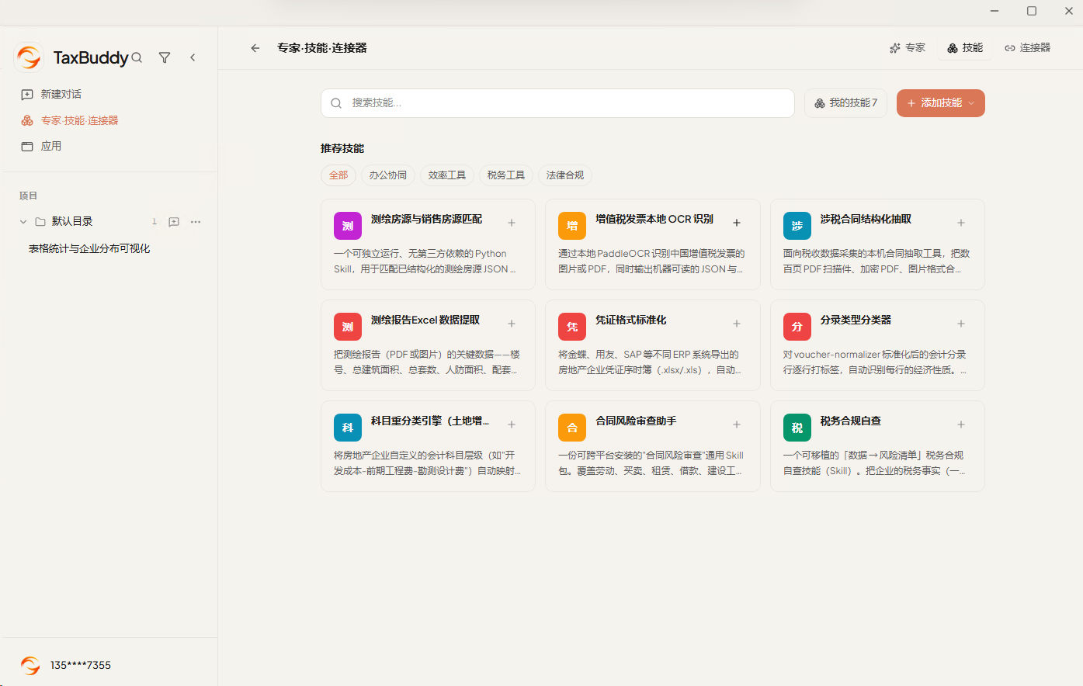
Task: Click the orange 增 skill icon
Action: 572,226
